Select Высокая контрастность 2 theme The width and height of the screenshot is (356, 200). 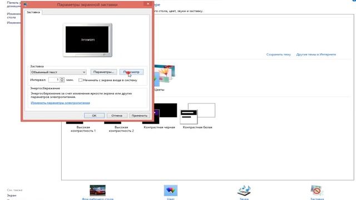click(x=121, y=129)
